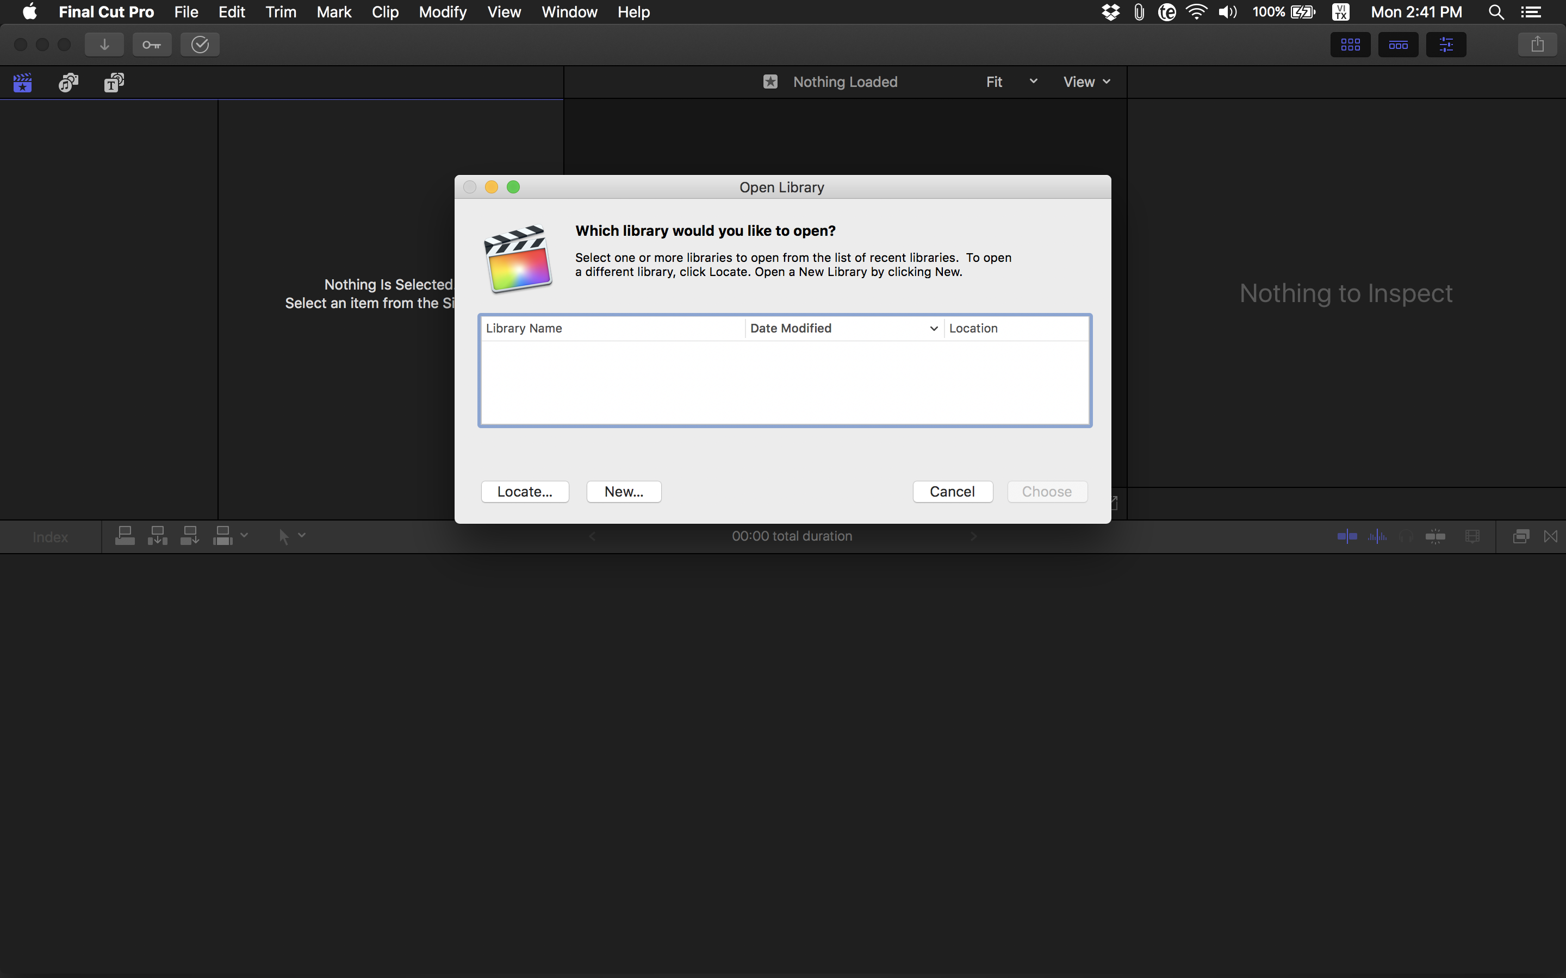Viewport: 1566px width, 978px height.
Task: Click the list view icon in toolbar
Action: pyautogui.click(x=1398, y=44)
